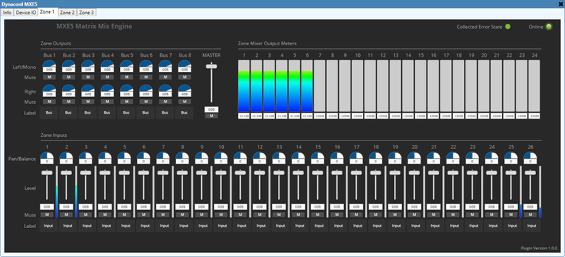Mute zone input 14

point(298,215)
